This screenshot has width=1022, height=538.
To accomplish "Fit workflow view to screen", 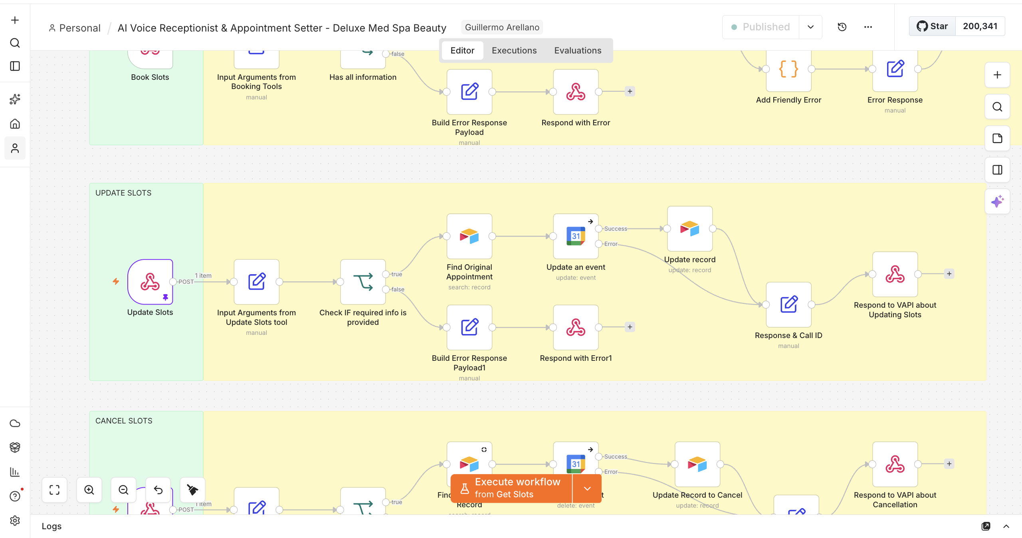I will pyautogui.click(x=55, y=490).
